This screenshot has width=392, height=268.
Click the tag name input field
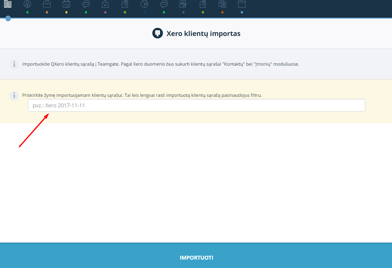[196, 105]
